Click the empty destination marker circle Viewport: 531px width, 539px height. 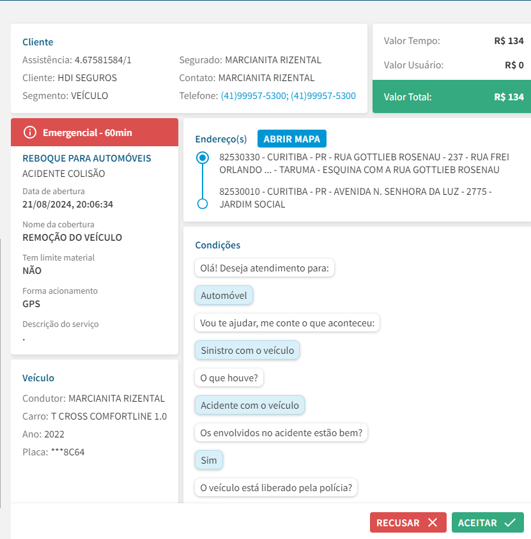pyautogui.click(x=203, y=204)
